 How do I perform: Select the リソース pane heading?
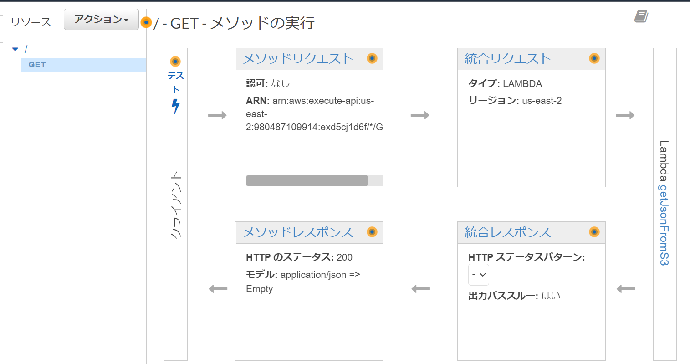click(x=31, y=22)
